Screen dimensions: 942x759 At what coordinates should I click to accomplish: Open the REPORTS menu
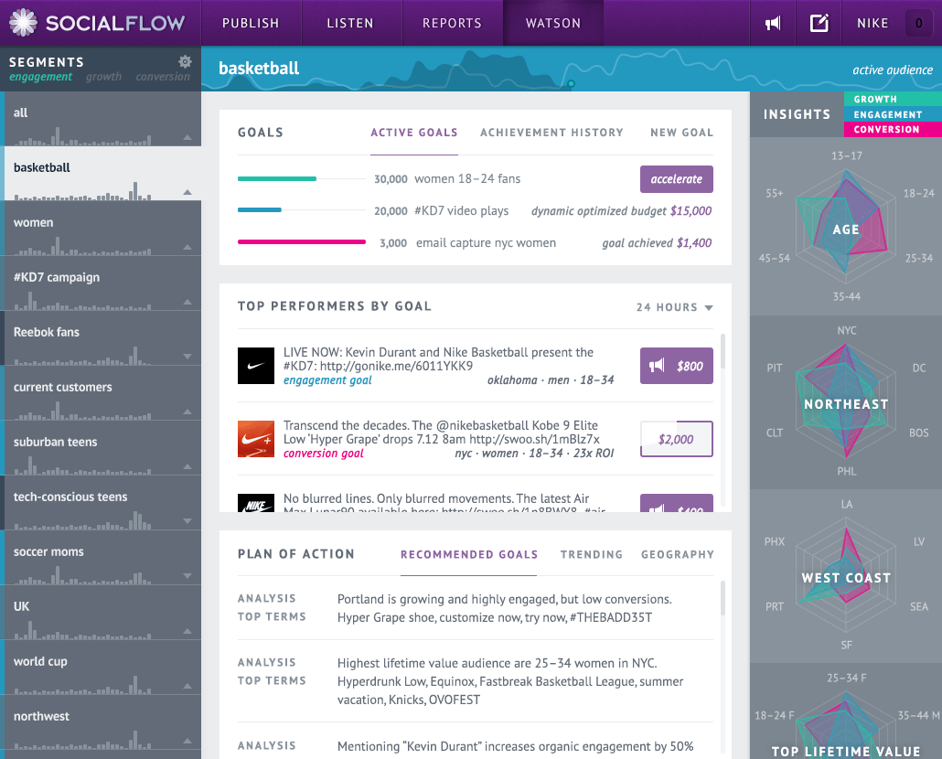[453, 24]
